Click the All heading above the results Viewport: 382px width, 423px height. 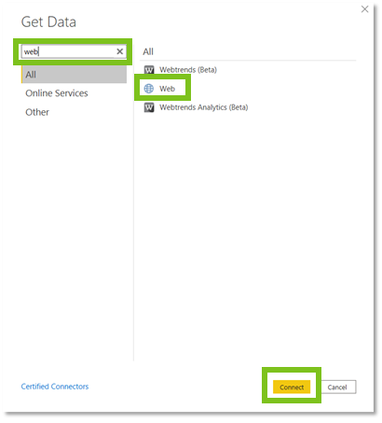148,51
